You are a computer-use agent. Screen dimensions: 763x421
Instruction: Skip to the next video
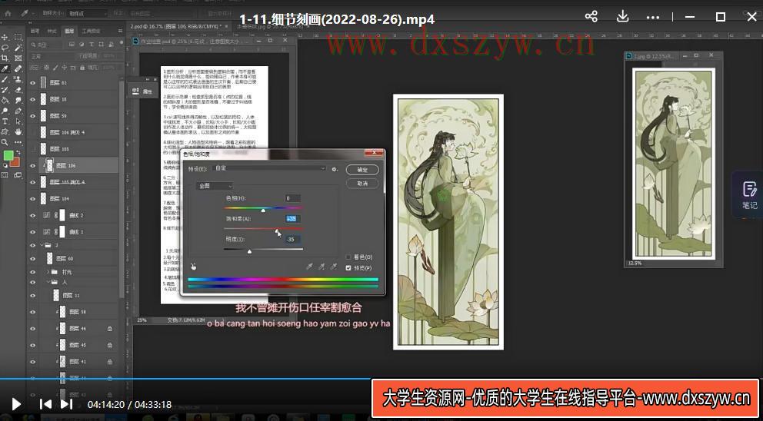(x=66, y=404)
